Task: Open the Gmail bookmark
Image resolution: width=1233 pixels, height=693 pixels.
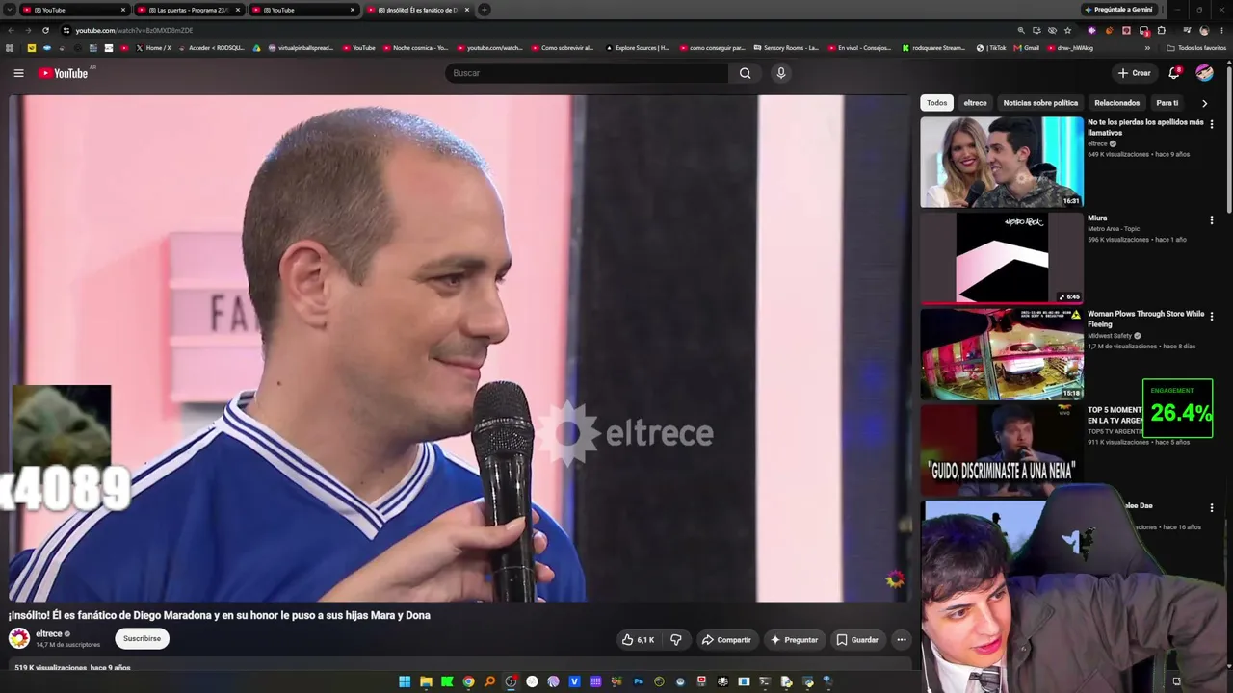Action: coord(1026,48)
